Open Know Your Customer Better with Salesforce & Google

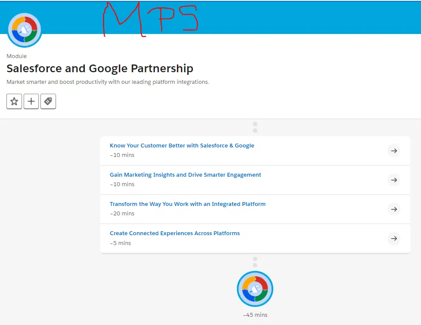[x=182, y=145]
